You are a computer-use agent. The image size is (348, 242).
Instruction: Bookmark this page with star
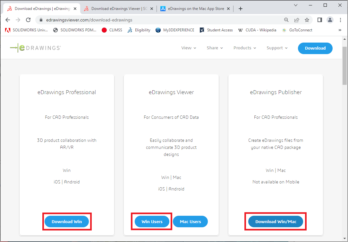click(x=307, y=20)
